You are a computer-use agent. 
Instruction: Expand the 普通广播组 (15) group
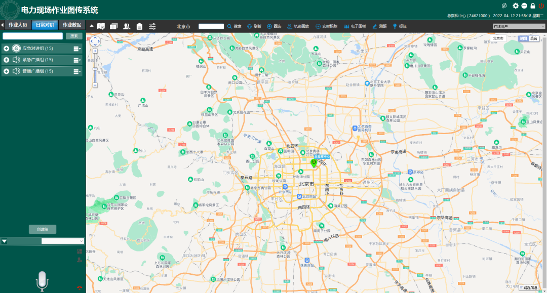6,71
